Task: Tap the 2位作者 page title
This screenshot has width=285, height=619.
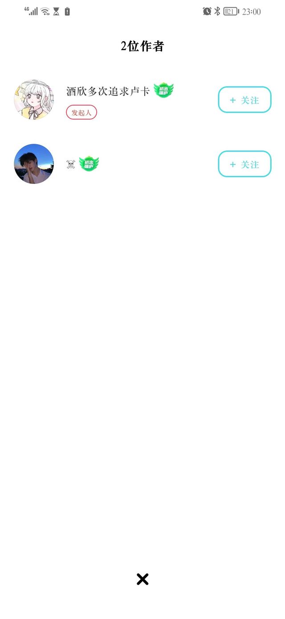Action: (142, 46)
